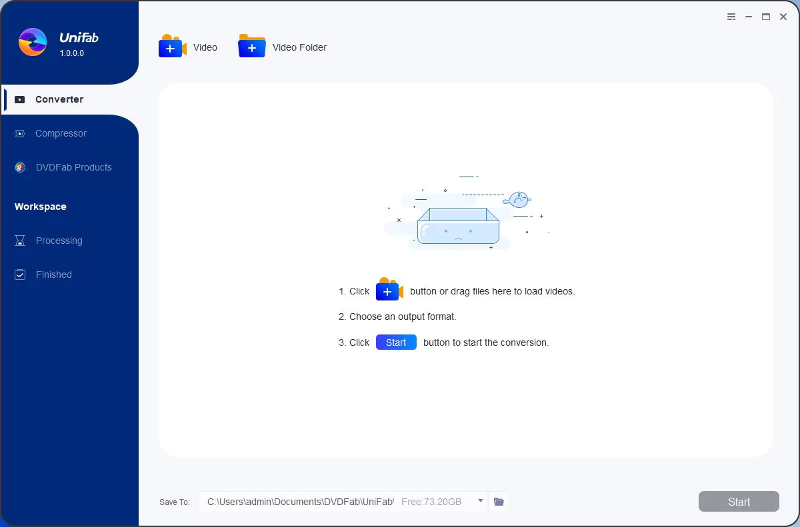Close the UniFab window
The image size is (800, 527).
[783, 17]
